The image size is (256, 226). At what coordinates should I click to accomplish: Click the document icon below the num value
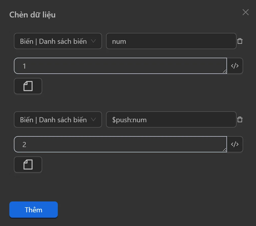(x=28, y=86)
